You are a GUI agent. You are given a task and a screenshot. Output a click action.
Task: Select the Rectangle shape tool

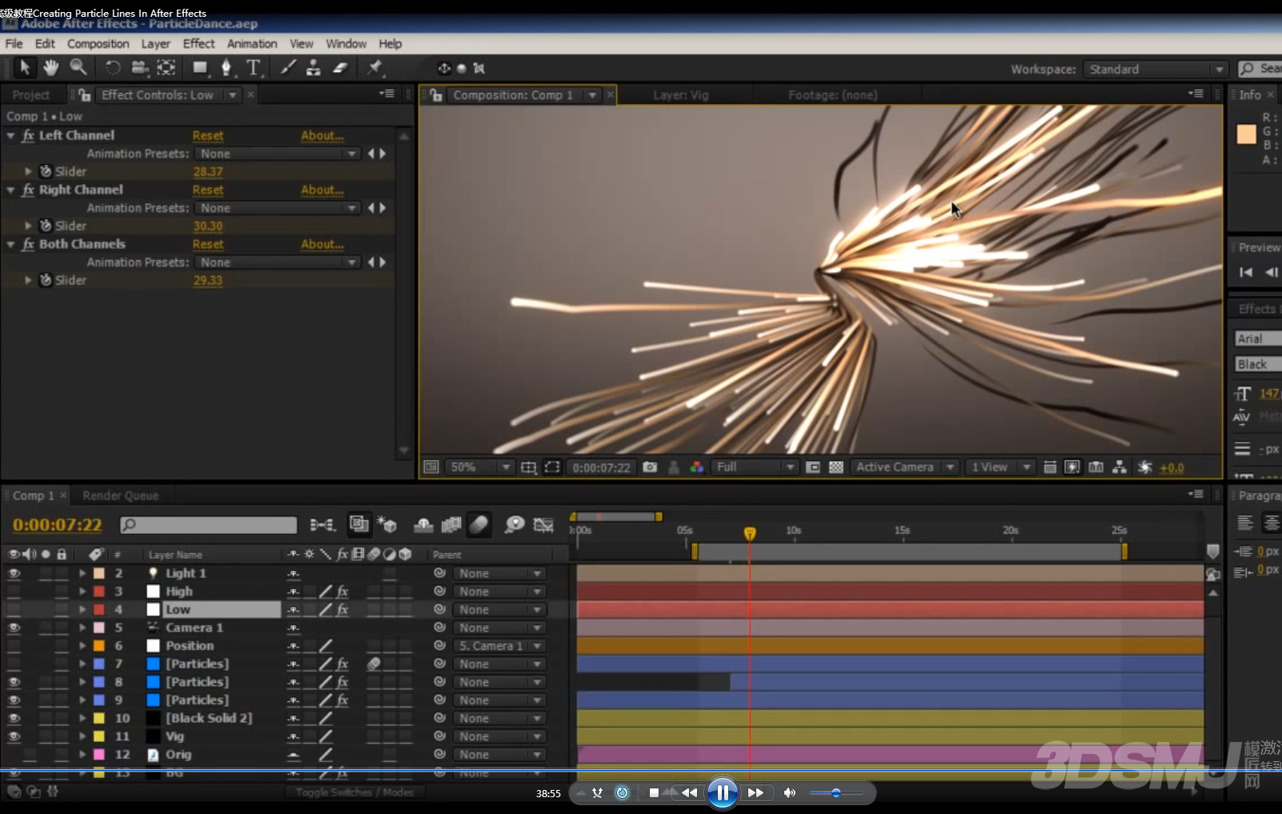[200, 68]
